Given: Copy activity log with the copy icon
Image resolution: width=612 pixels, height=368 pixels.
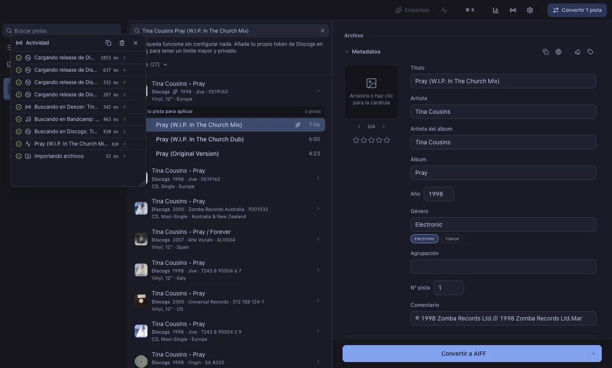Looking at the screenshot, I should 108,43.
